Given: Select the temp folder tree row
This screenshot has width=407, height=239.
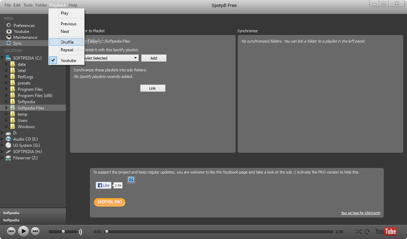Looking at the screenshot, I should click(33, 114).
